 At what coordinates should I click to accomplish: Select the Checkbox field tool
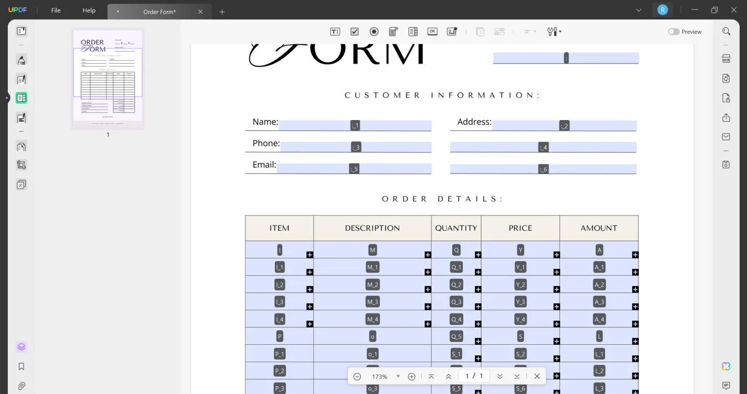tap(355, 32)
